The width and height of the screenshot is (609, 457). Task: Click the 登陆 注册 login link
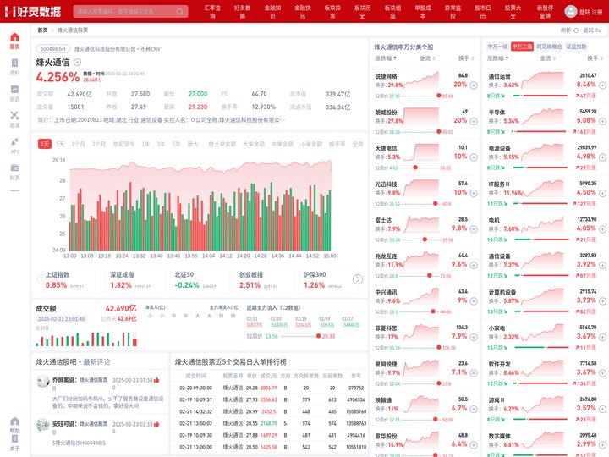(590, 12)
